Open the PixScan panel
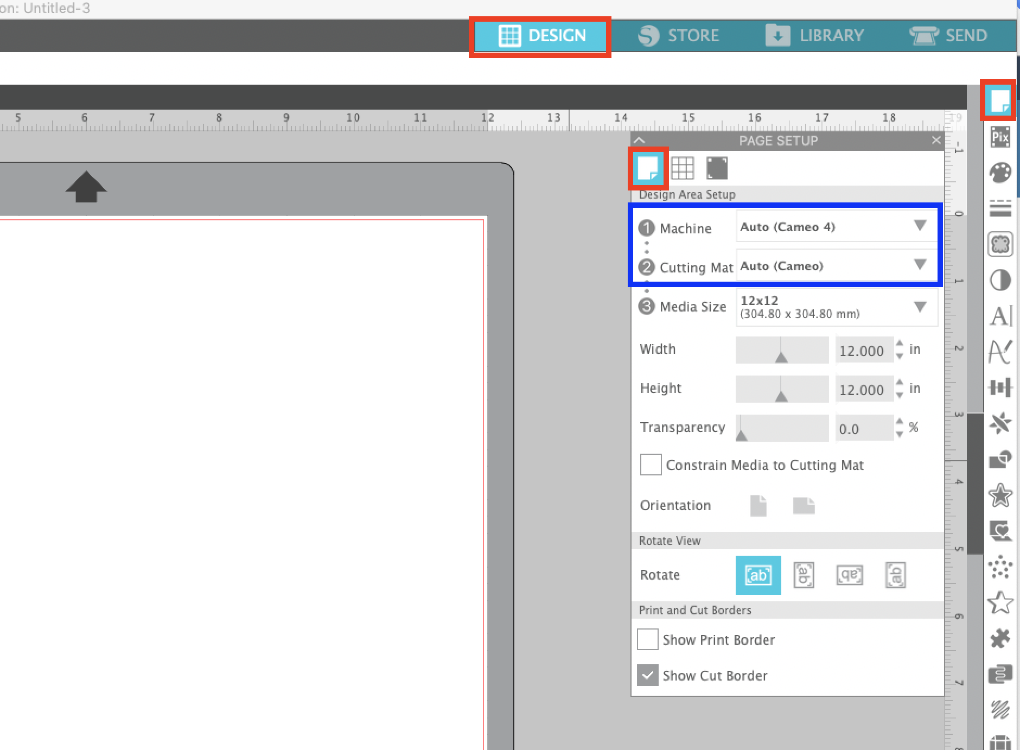The width and height of the screenshot is (1020, 750). pos(1001,137)
